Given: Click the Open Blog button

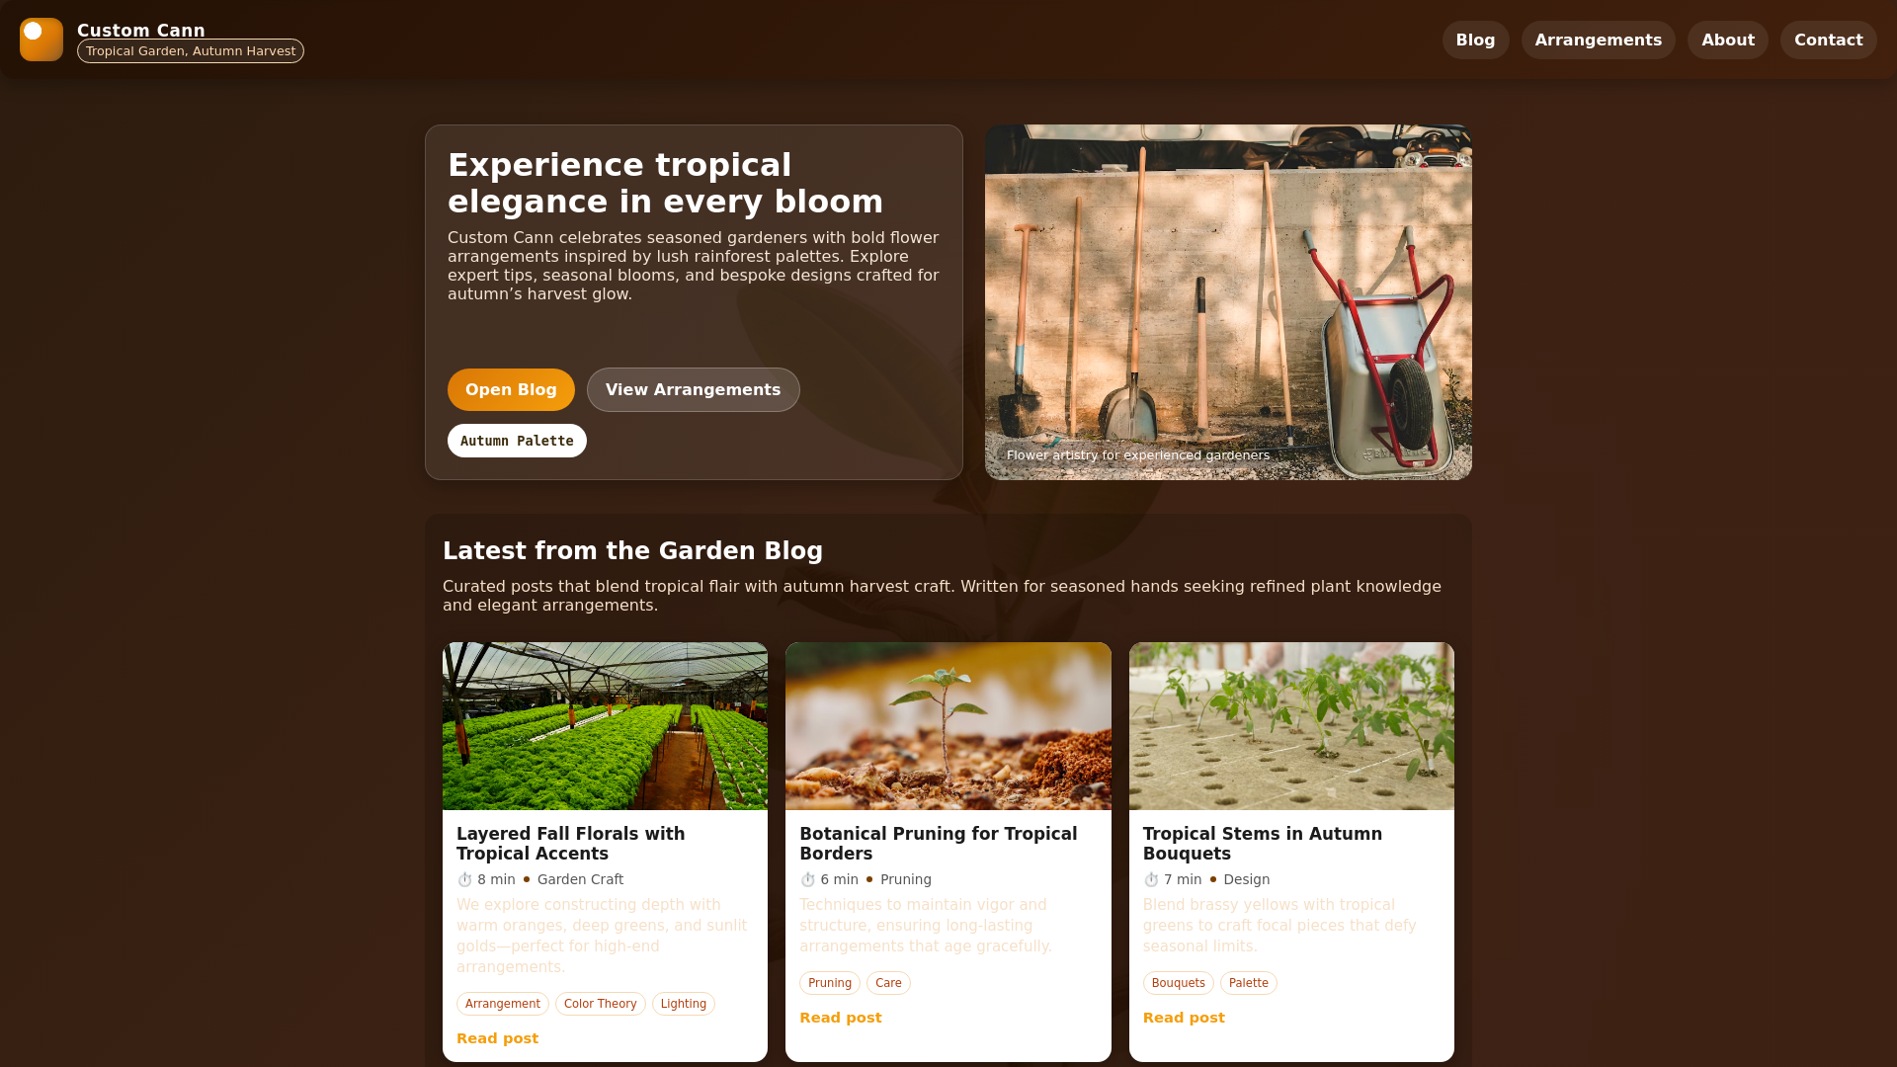Looking at the screenshot, I should click(x=511, y=389).
